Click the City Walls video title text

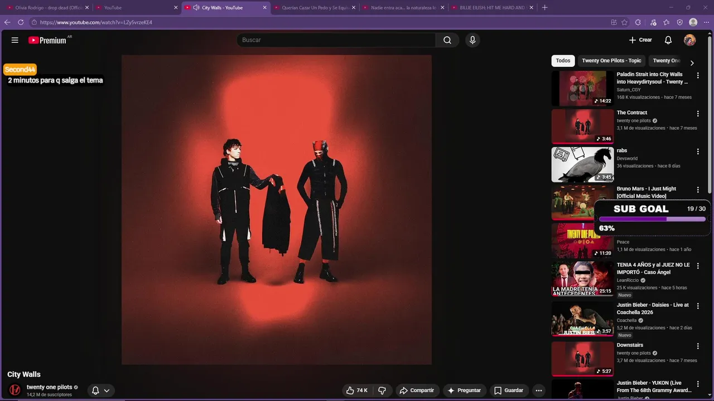(x=24, y=374)
